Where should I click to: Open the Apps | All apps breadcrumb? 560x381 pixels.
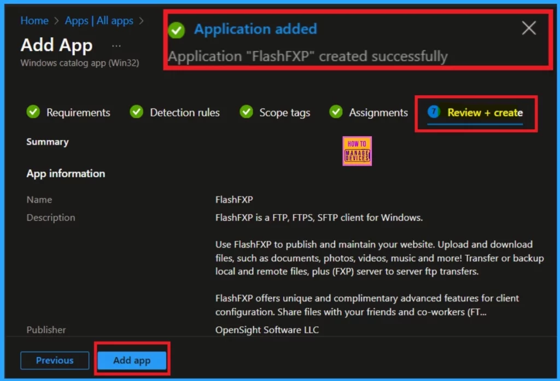[x=99, y=21]
